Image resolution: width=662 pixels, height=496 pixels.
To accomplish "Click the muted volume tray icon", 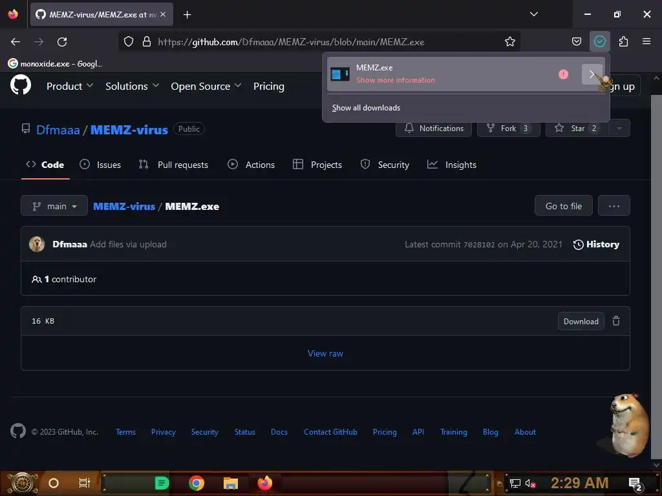I will pyautogui.click(x=530, y=483).
